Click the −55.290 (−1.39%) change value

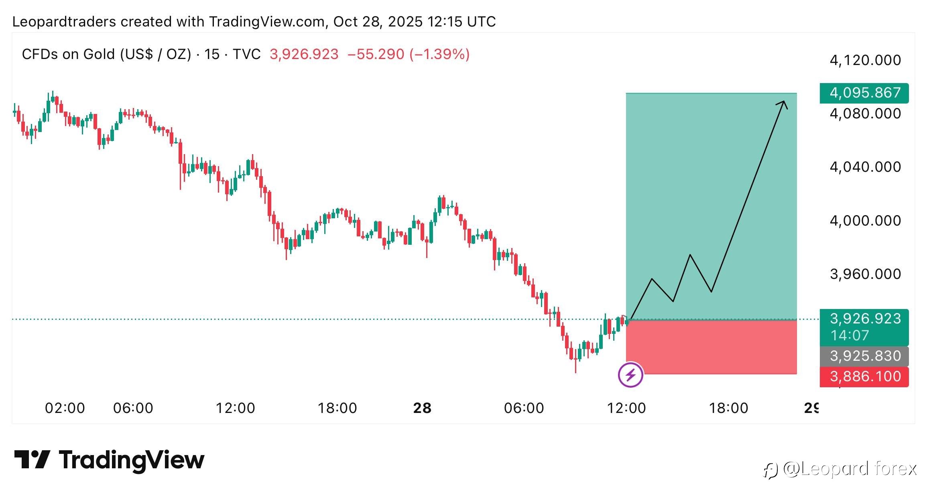[x=408, y=54]
